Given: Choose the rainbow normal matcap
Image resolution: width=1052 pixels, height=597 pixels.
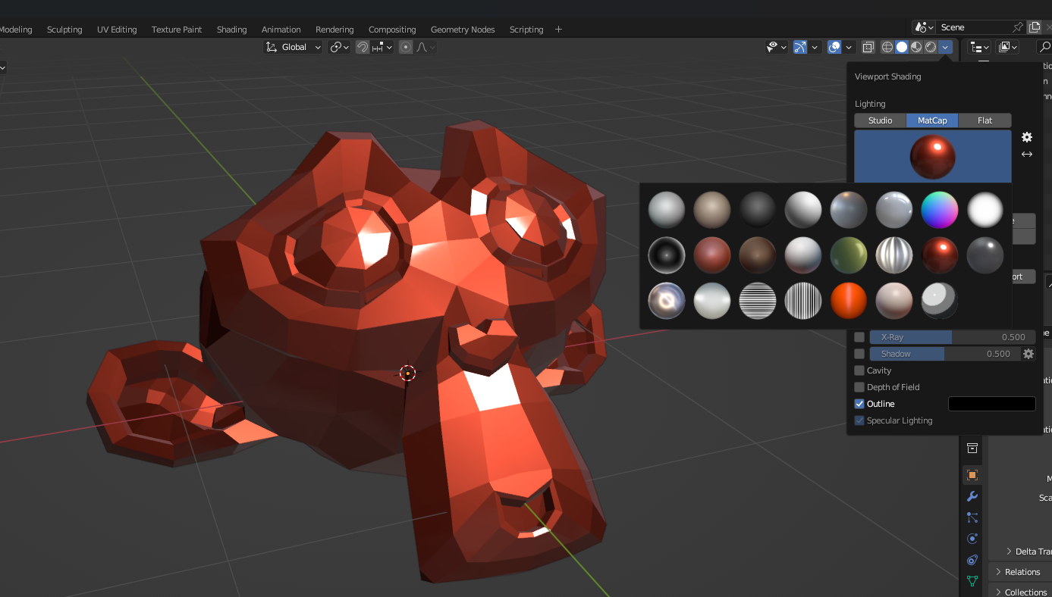Looking at the screenshot, I should coord(939,210).
